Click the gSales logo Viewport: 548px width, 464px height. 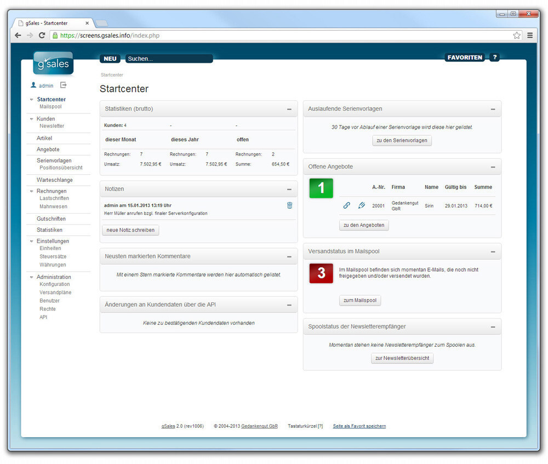click(53, 64)
